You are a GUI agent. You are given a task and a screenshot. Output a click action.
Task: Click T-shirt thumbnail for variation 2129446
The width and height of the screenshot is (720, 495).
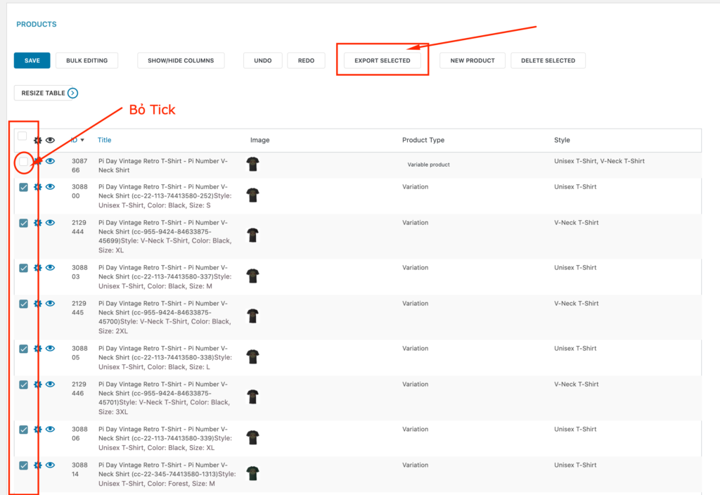[x=252, y=397]
